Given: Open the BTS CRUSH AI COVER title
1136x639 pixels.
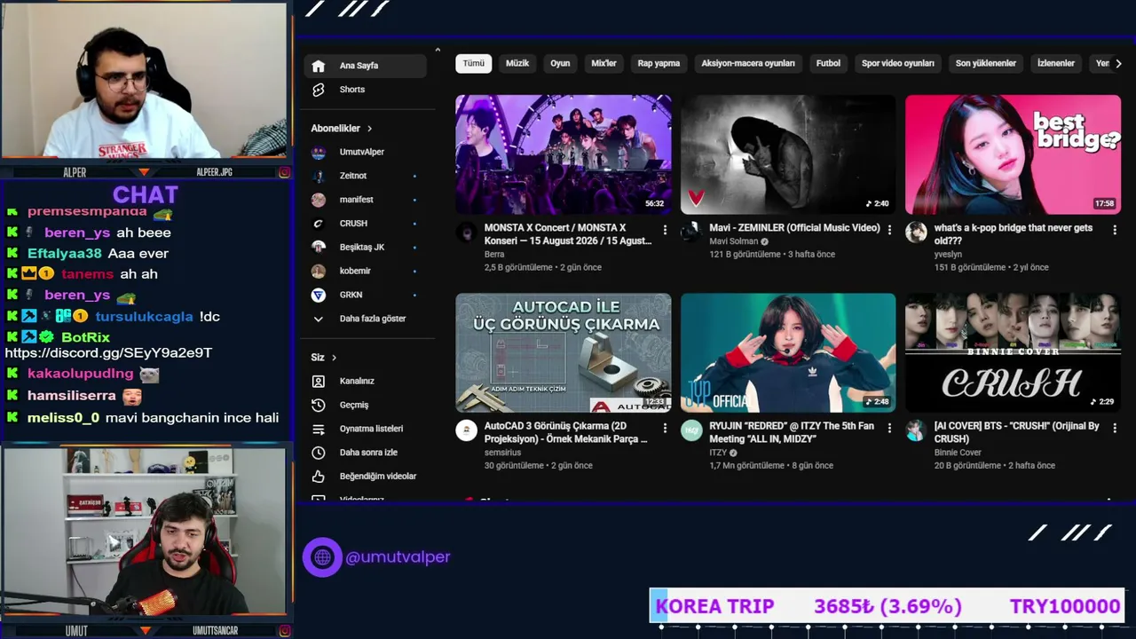Looking at the screenshot, I should pos(1017,432).
